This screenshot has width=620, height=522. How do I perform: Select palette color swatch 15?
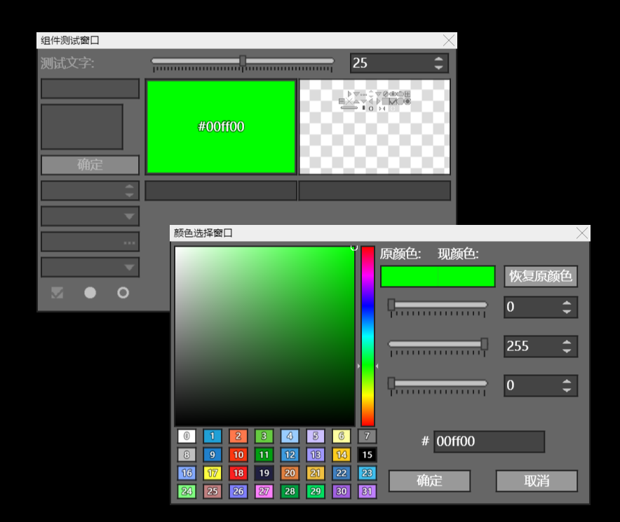click(367, 455)
